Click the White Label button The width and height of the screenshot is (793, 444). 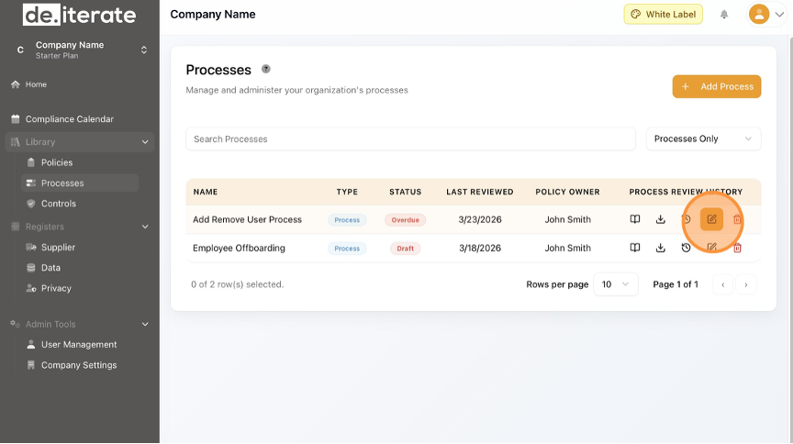click(x=664, y=15)
